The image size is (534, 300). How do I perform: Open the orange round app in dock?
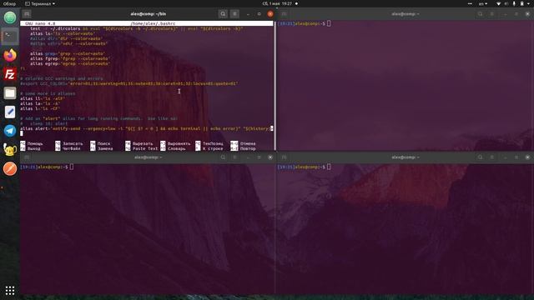coord(10,168)
